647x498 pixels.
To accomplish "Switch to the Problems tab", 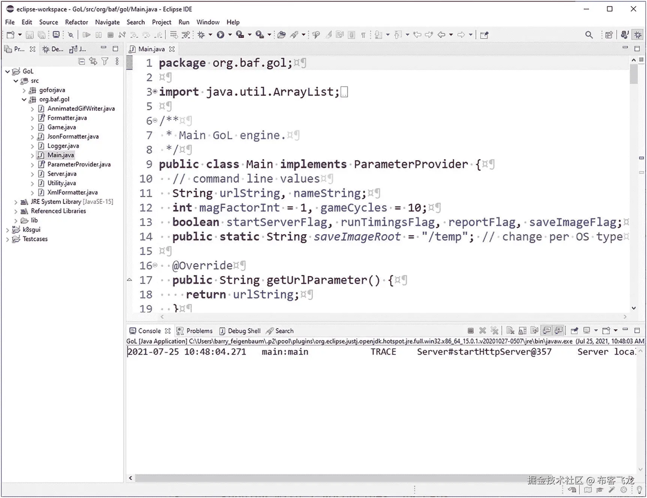I will [x=195, y=331].
